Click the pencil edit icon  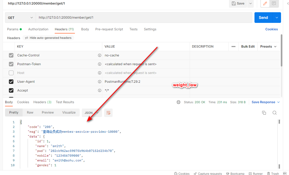tap(265, 3)
